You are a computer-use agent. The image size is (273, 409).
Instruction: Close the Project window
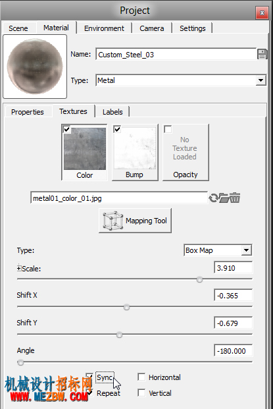[x=262, y=13]
